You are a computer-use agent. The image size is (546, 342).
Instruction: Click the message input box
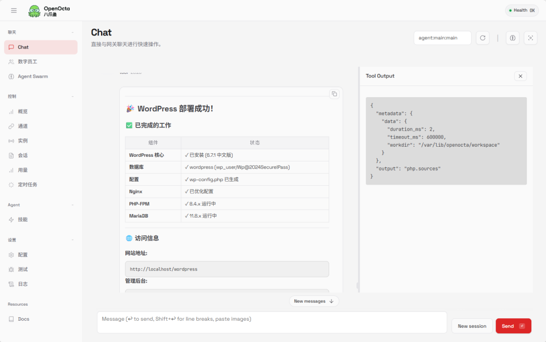pyautogui.click(x=271, y=322)
